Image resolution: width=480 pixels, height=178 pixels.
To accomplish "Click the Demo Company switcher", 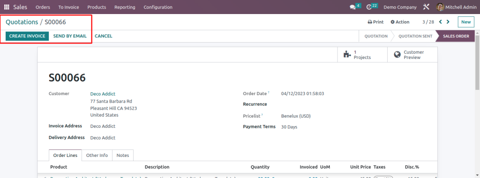I will point(400,7).
